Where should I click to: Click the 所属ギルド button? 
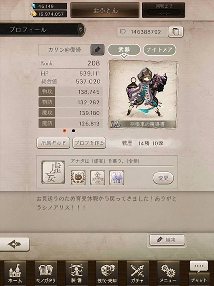coord(53,143)
